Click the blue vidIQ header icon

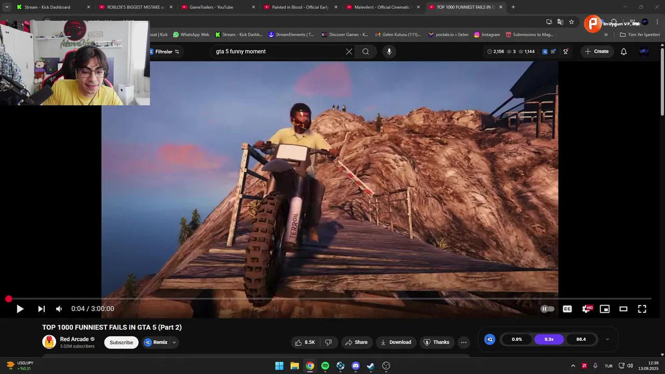(x=544, y=51)
